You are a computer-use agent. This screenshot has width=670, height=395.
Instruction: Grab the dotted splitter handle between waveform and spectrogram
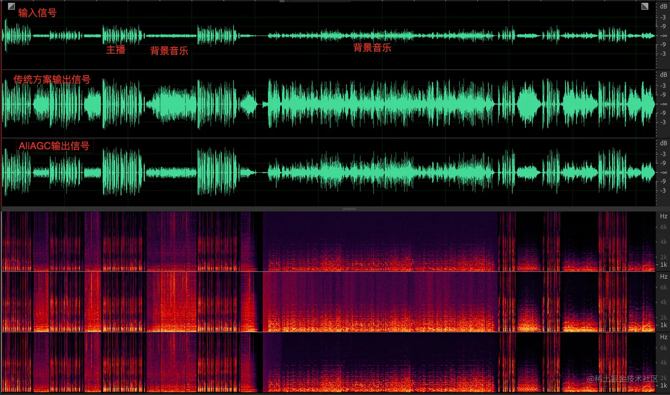tap(349, 209)
